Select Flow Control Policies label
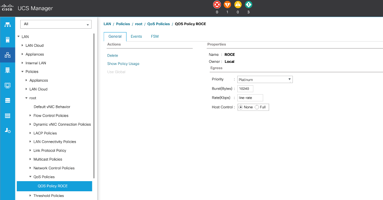The width and height of the screenshot is (383, 200). coord(51,116)
